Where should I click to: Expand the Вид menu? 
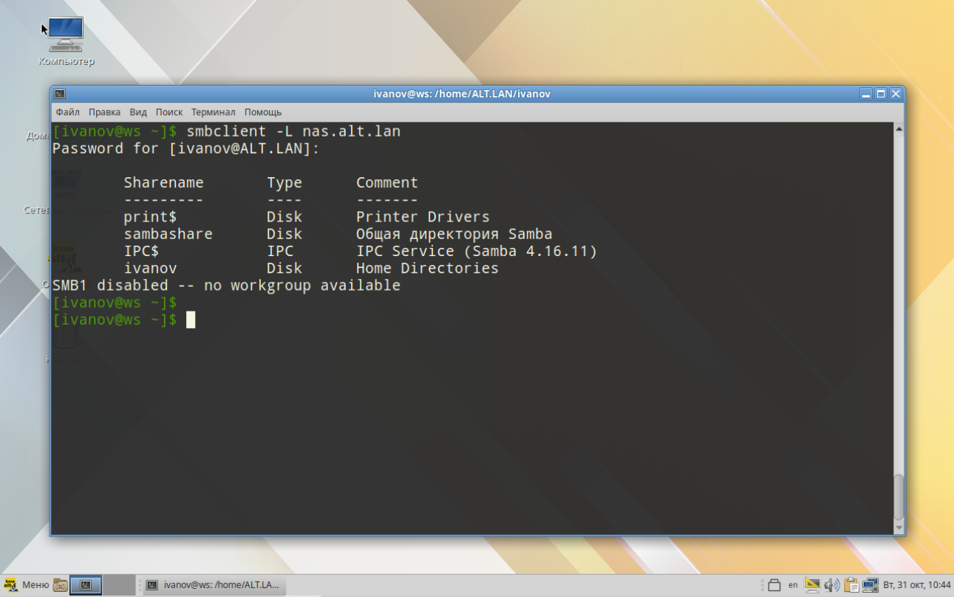[138, 112]
